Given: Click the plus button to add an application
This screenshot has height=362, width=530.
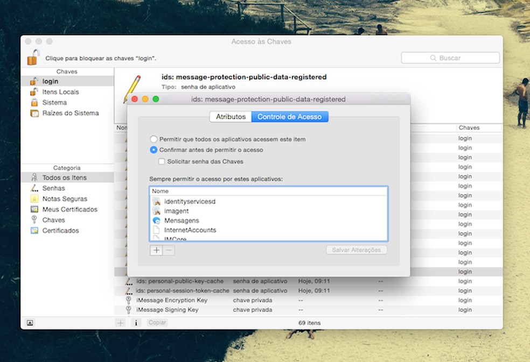Looking at the screenshot, I should coord(156,250).
